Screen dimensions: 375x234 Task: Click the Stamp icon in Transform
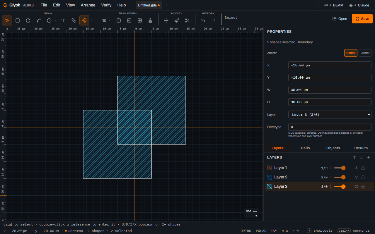tap(150, 20)
